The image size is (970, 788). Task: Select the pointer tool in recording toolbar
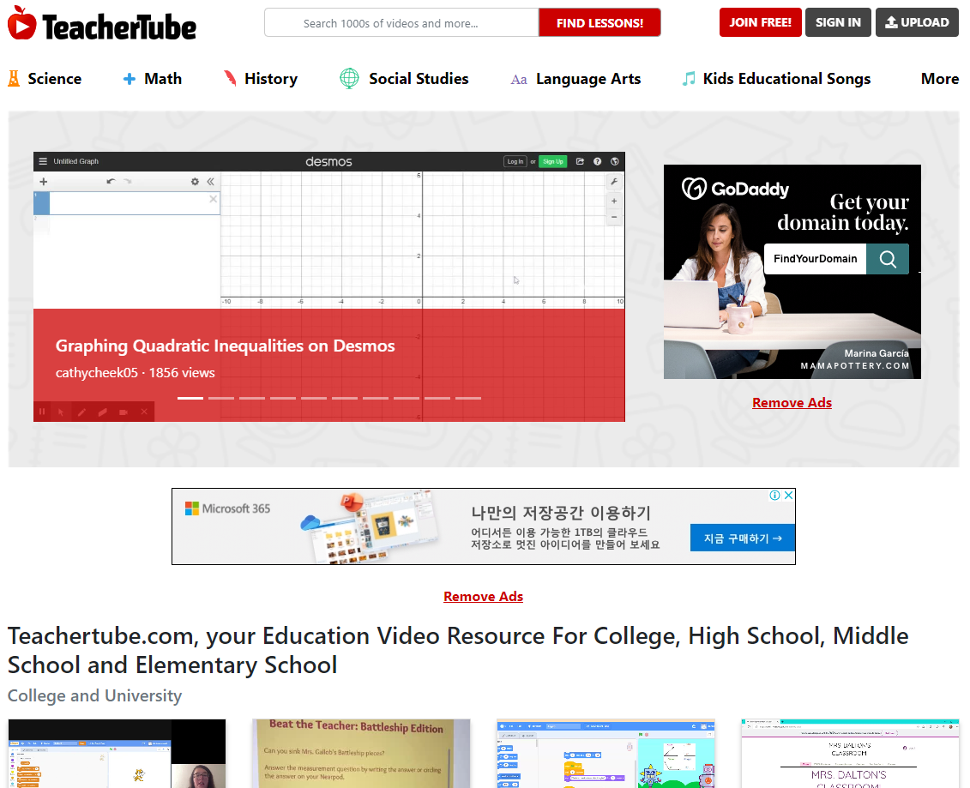click(61, 412)
